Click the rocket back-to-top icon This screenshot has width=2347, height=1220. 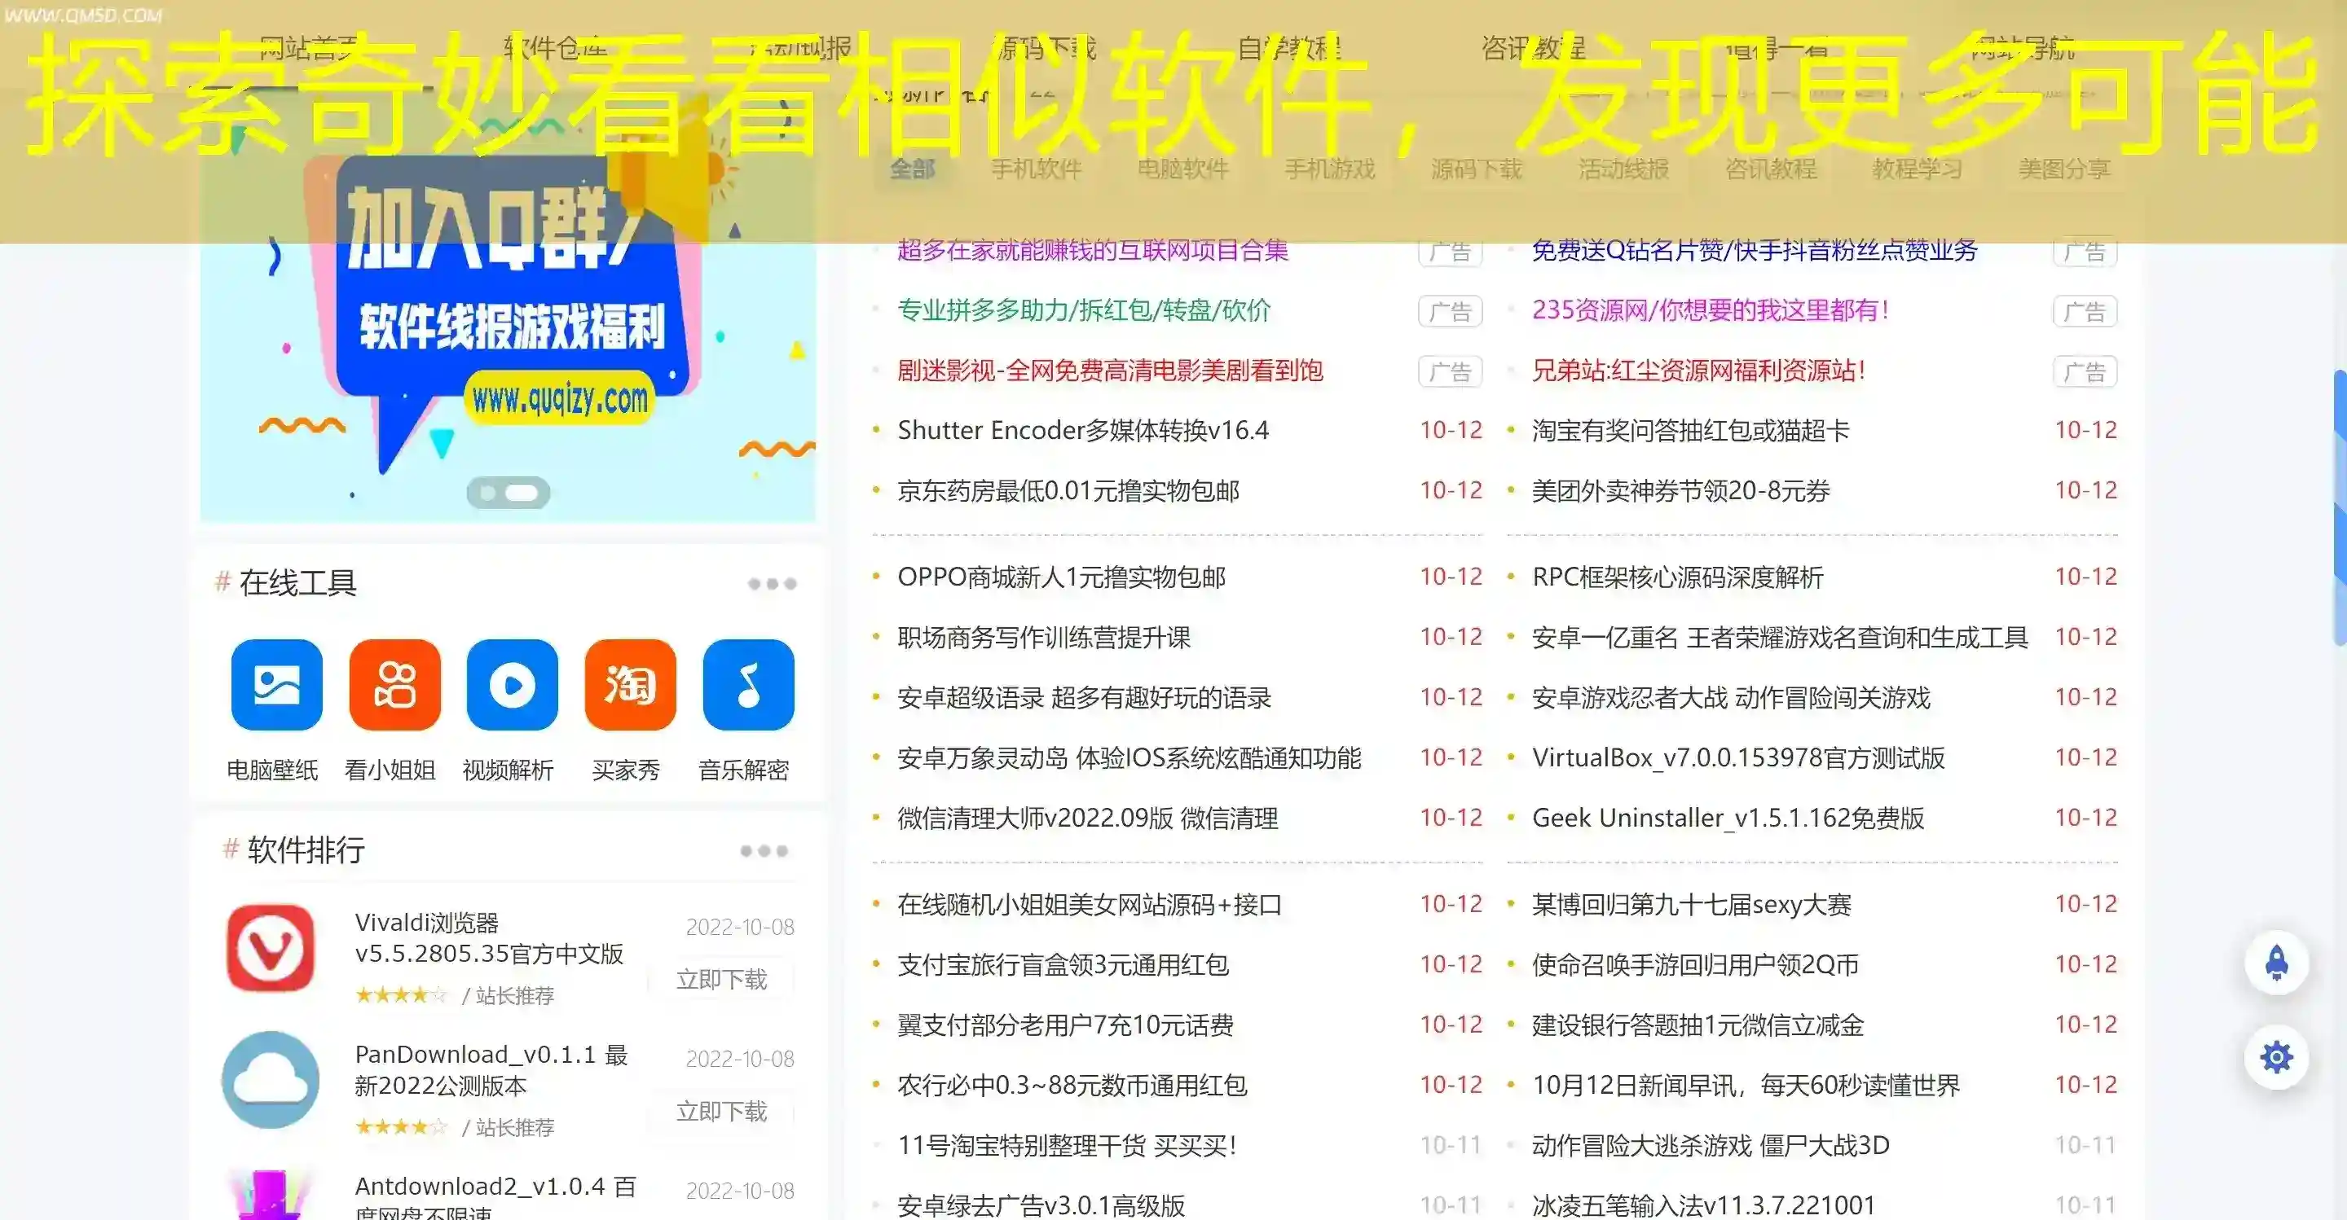pos(2276,963)
